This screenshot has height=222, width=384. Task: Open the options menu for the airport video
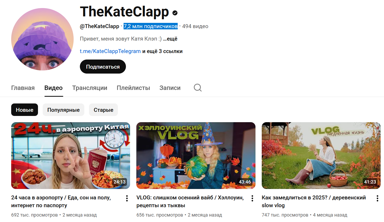[127, 198]
